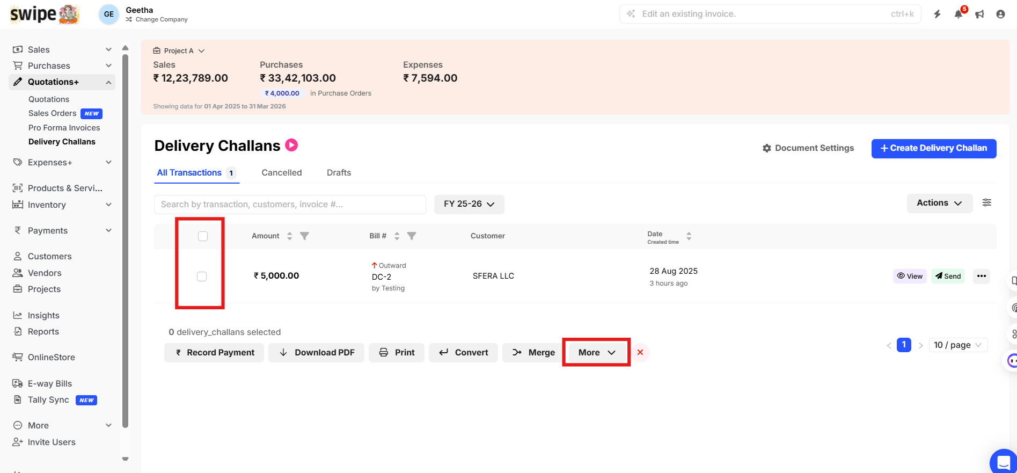Click the three-dot menu for DC-2
1017x473 pixels.
[981, 276]
